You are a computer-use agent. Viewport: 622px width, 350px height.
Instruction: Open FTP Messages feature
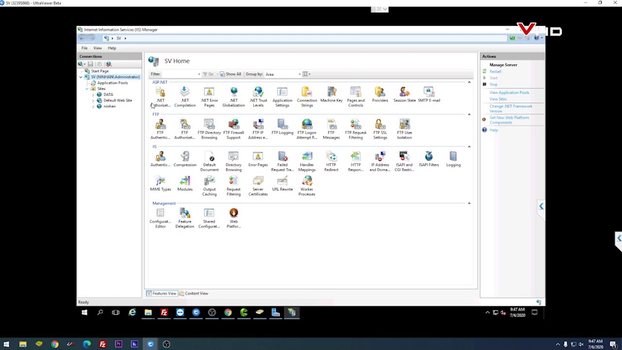331,129
